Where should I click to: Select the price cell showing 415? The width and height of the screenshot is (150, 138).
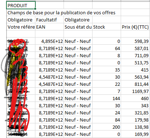tap(135, 70)
